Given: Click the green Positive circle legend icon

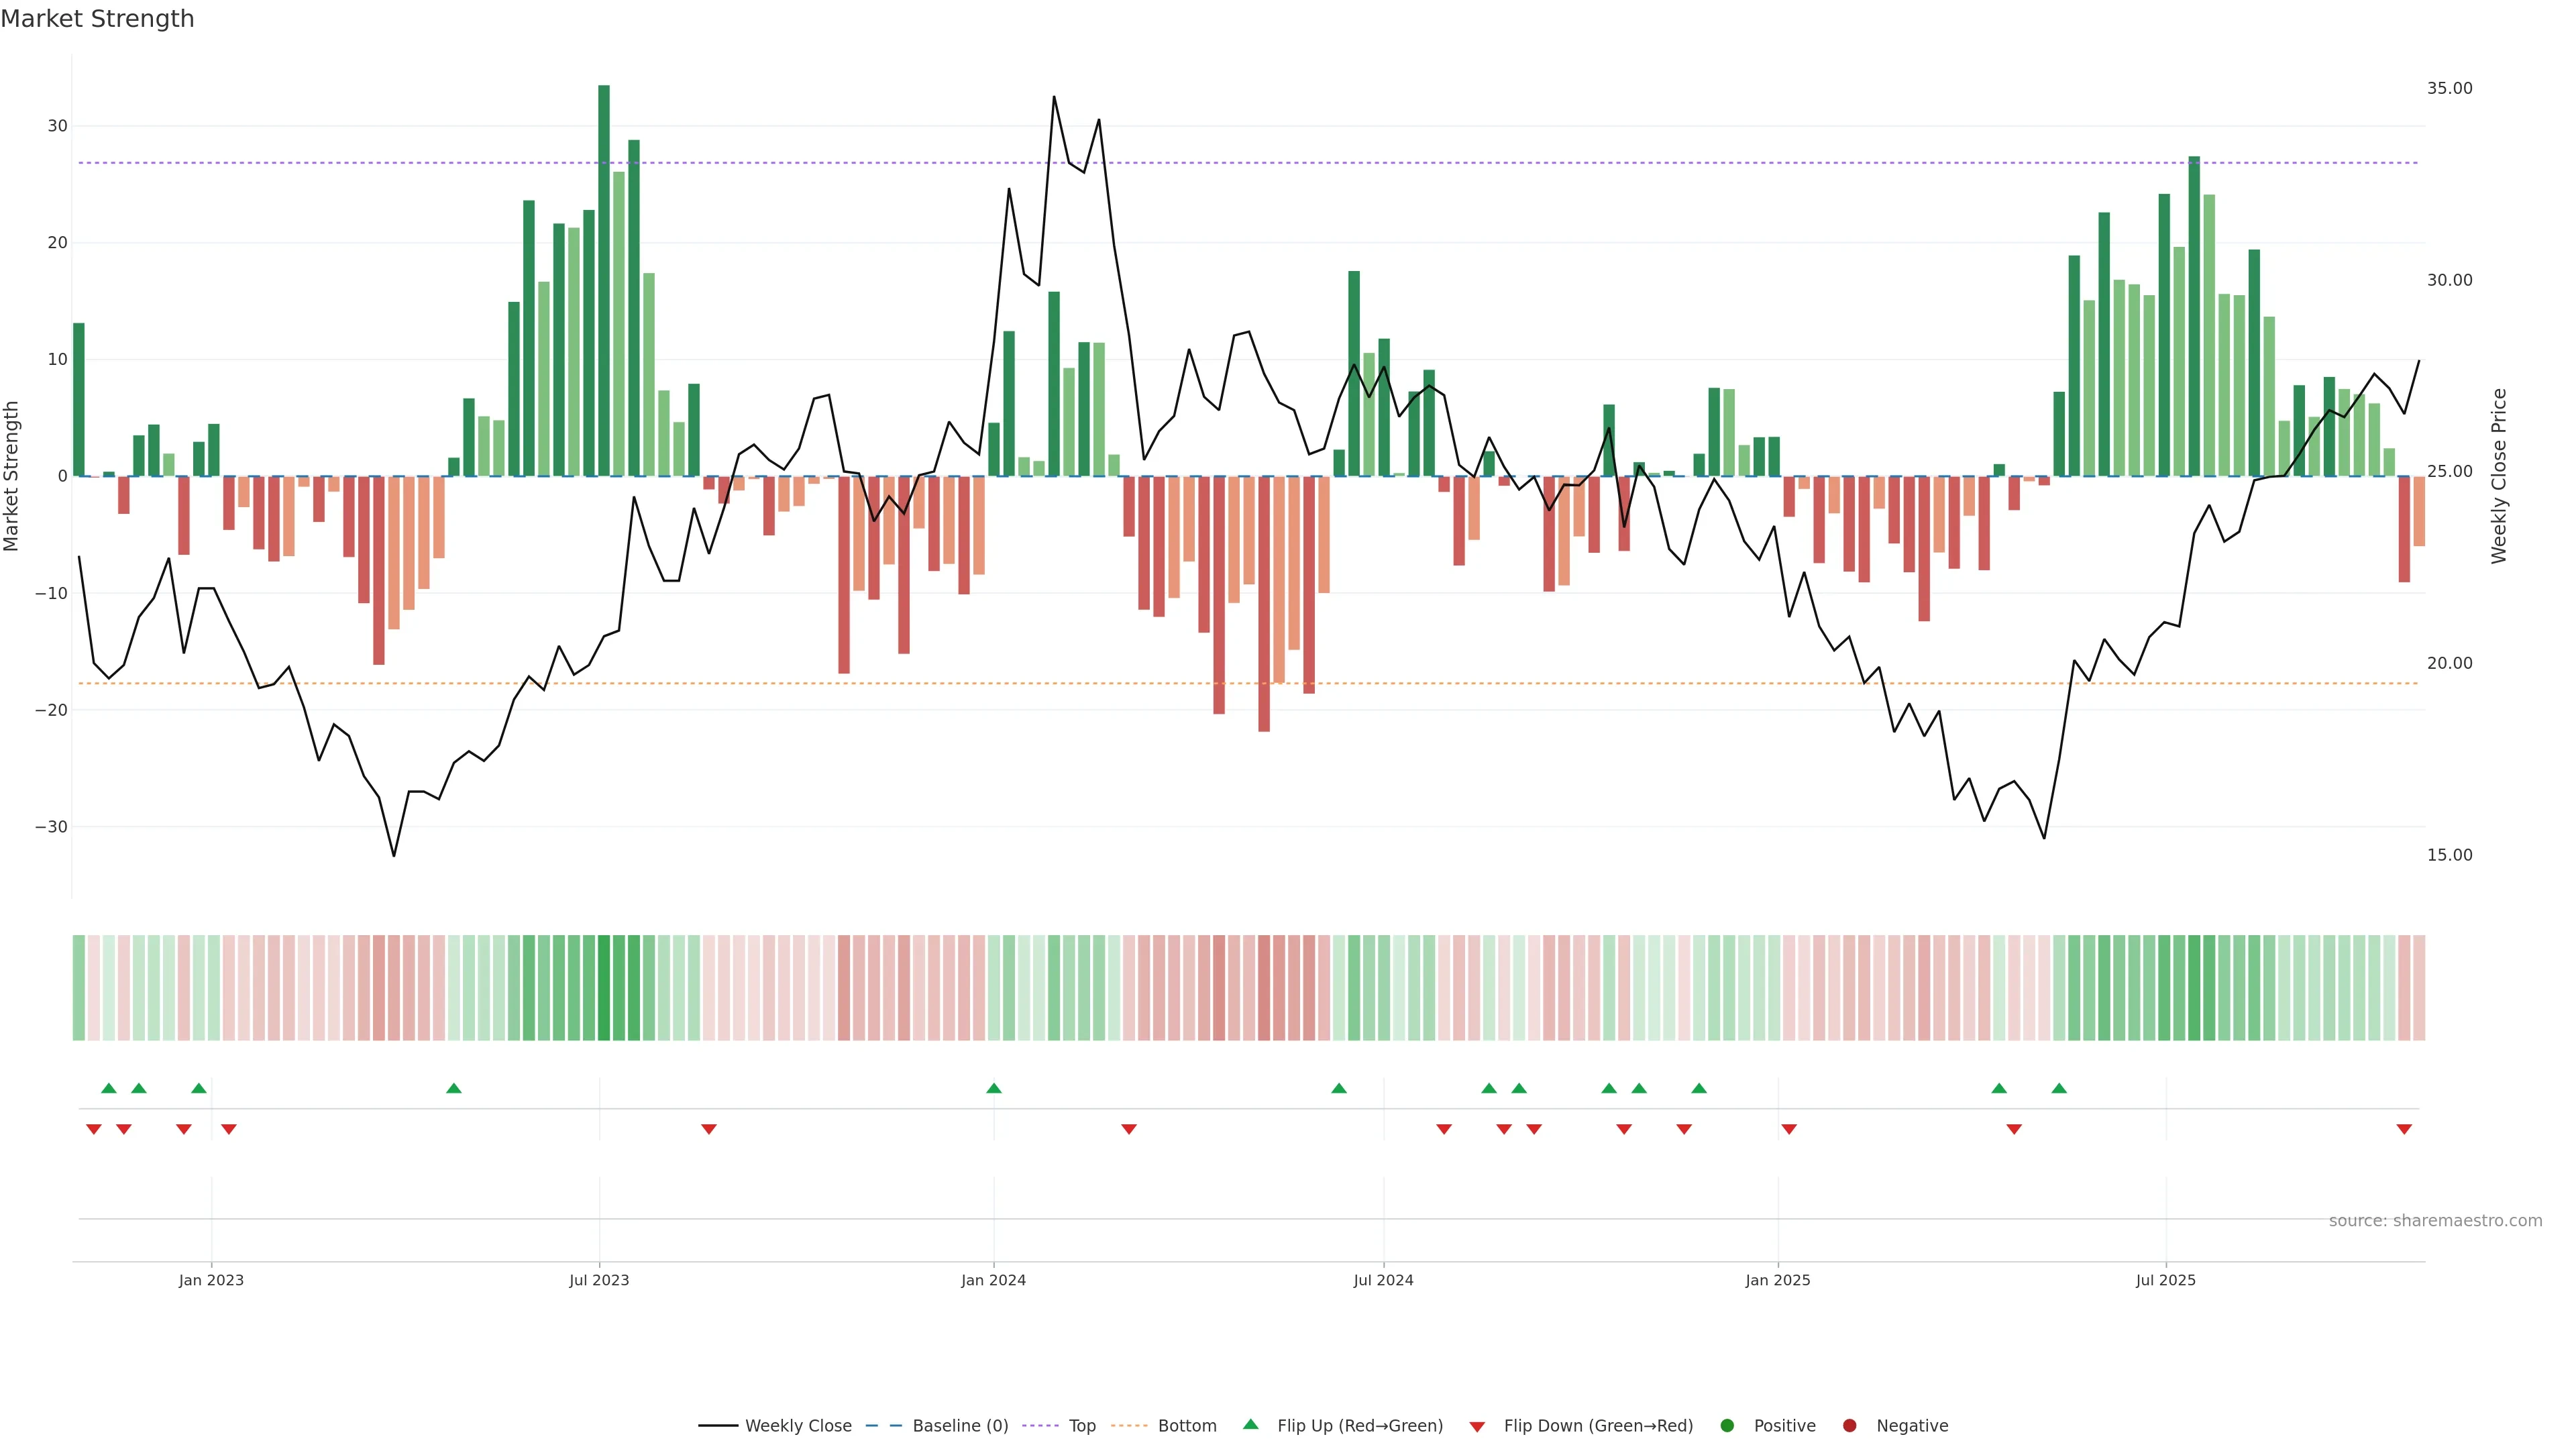Looking at the screenshot, I should [1727, 1426].
